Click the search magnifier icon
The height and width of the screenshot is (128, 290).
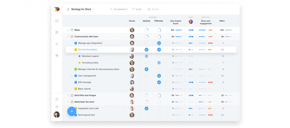click(149, 9)
